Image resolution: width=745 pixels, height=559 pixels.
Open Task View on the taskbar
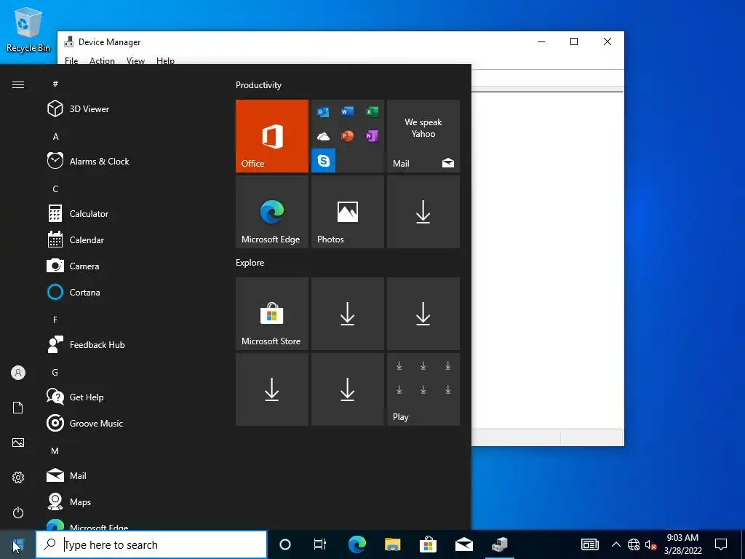pos(320,544)
